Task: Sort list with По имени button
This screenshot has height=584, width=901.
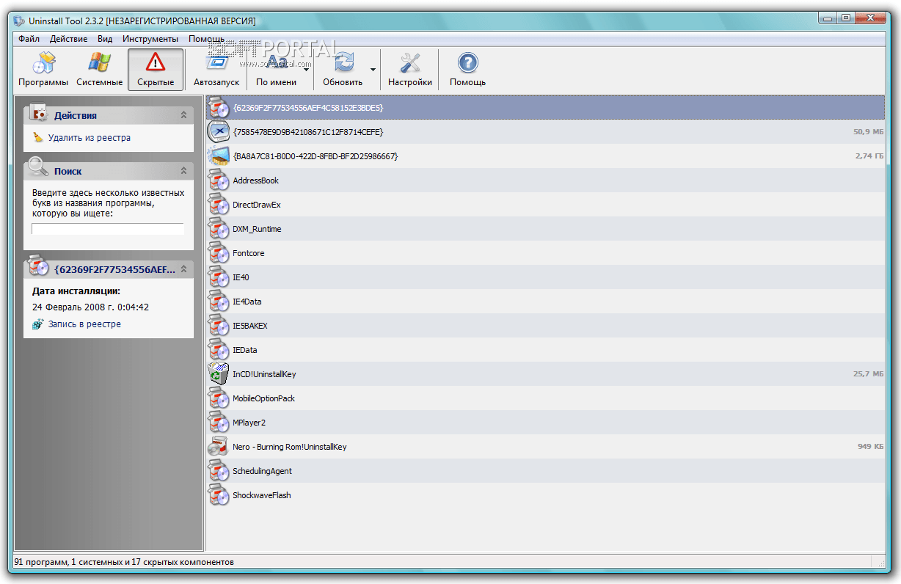Action: tap(277, 70)
